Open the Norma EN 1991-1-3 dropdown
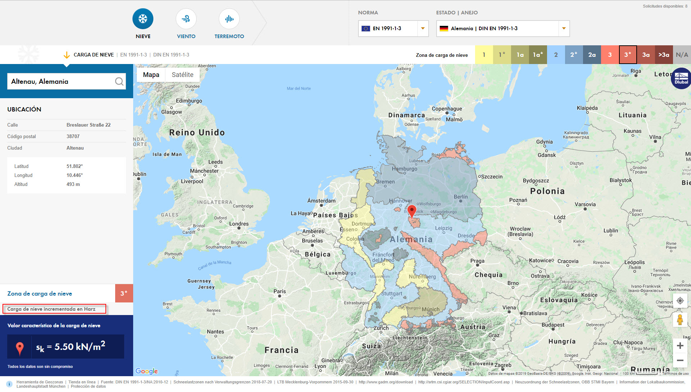The image size is (691, 392). point(423,28)
